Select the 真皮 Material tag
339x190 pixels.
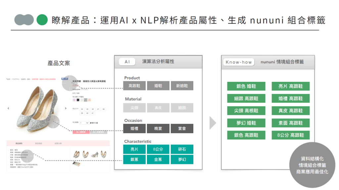pyautogui.click(x=158, y=108)
